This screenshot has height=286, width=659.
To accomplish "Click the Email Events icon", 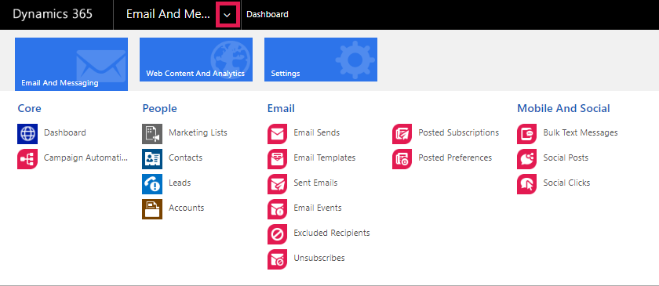I will tap(278, 209).
